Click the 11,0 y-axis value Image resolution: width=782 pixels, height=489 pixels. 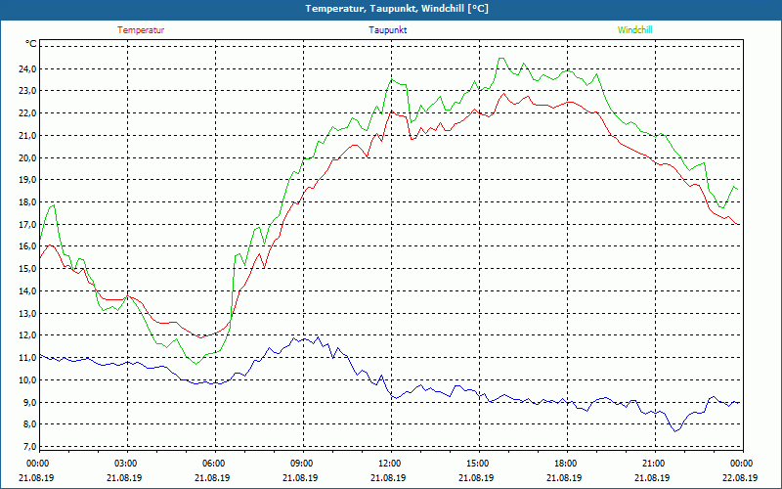tap(28, 358)
